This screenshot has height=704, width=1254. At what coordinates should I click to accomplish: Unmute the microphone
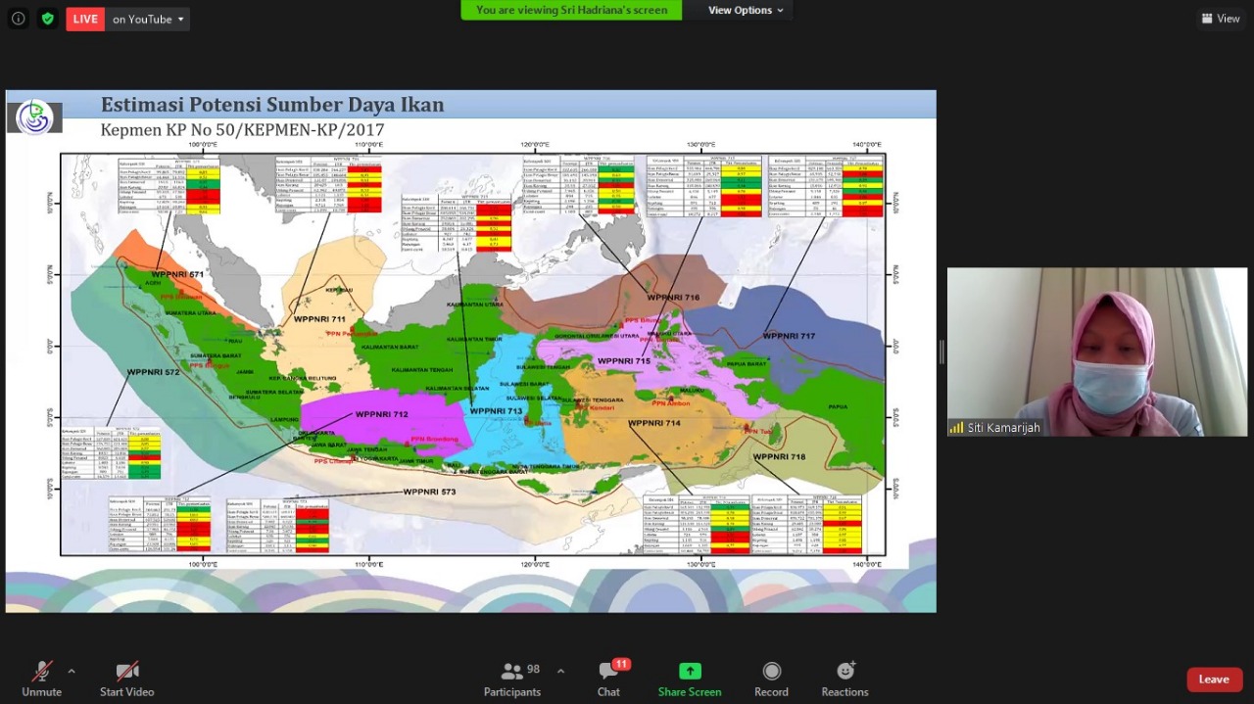pyautogui.click(x=42, y=679)
